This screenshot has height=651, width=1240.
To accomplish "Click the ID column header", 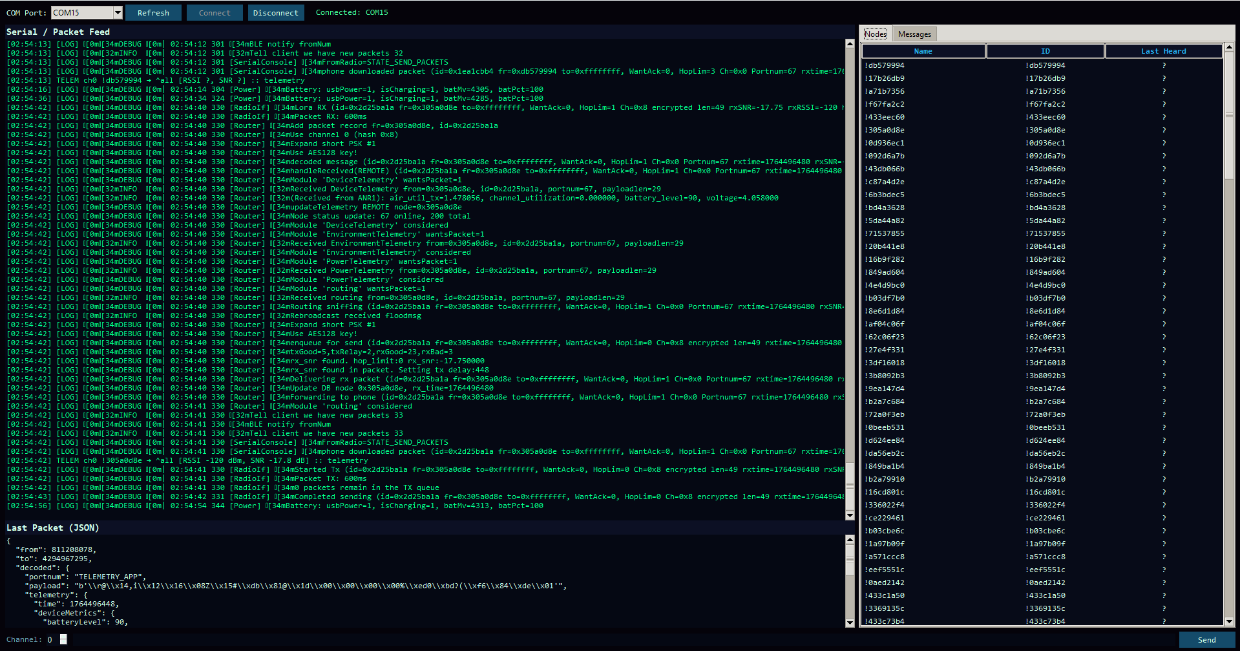I will click(1044, 51).
